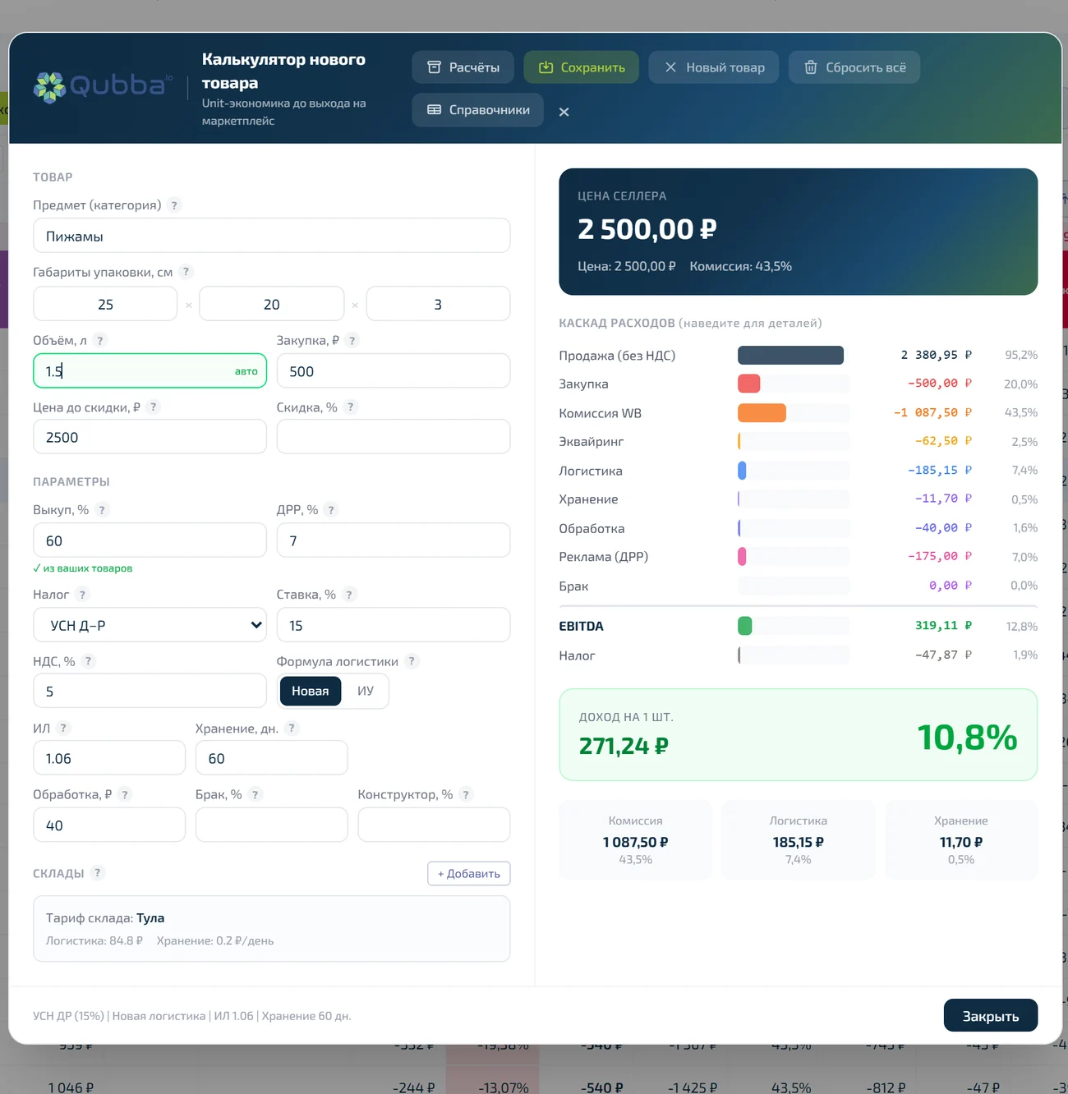Screen dimensions: 1068x1094
Task: Open the Расчёты toolbar button
Action: tap(463, 67)
